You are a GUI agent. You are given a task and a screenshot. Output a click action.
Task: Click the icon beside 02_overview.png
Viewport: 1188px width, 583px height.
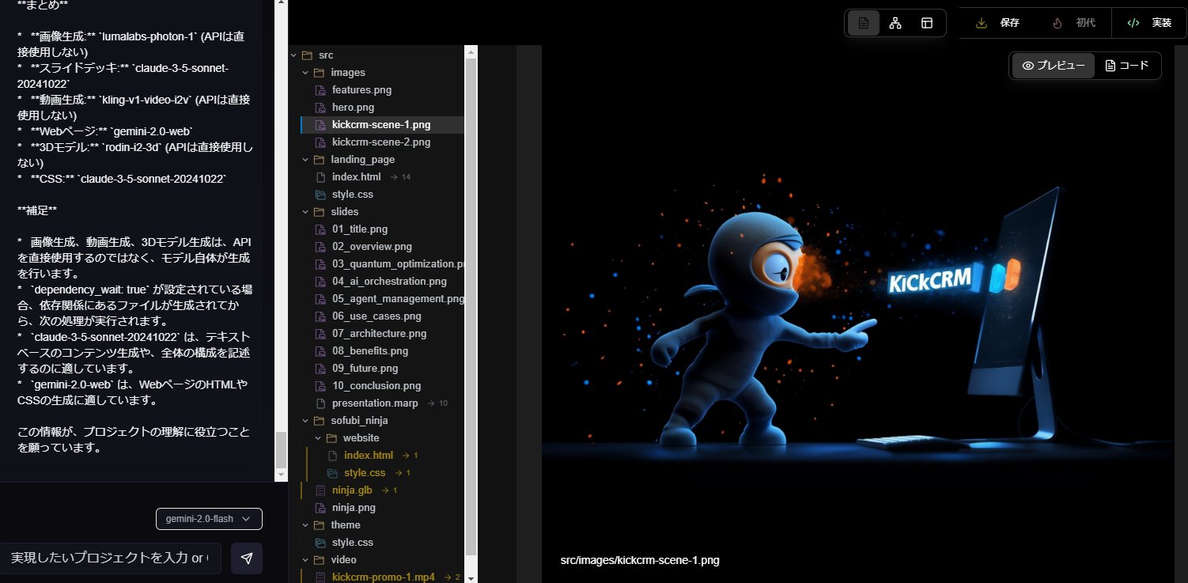pyautogui.click(x=320, y=247)
